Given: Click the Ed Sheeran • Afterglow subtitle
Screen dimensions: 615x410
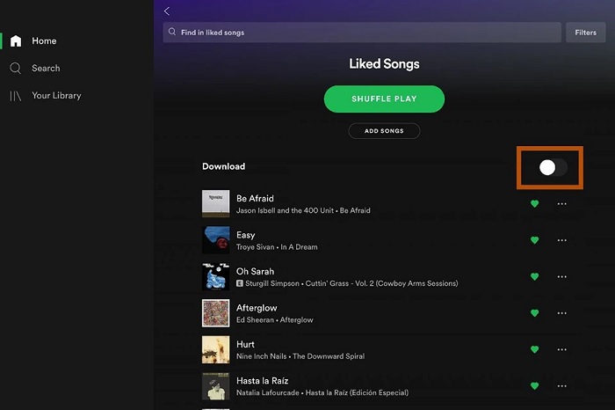Looking at the screenshot, I should (274, 320).
